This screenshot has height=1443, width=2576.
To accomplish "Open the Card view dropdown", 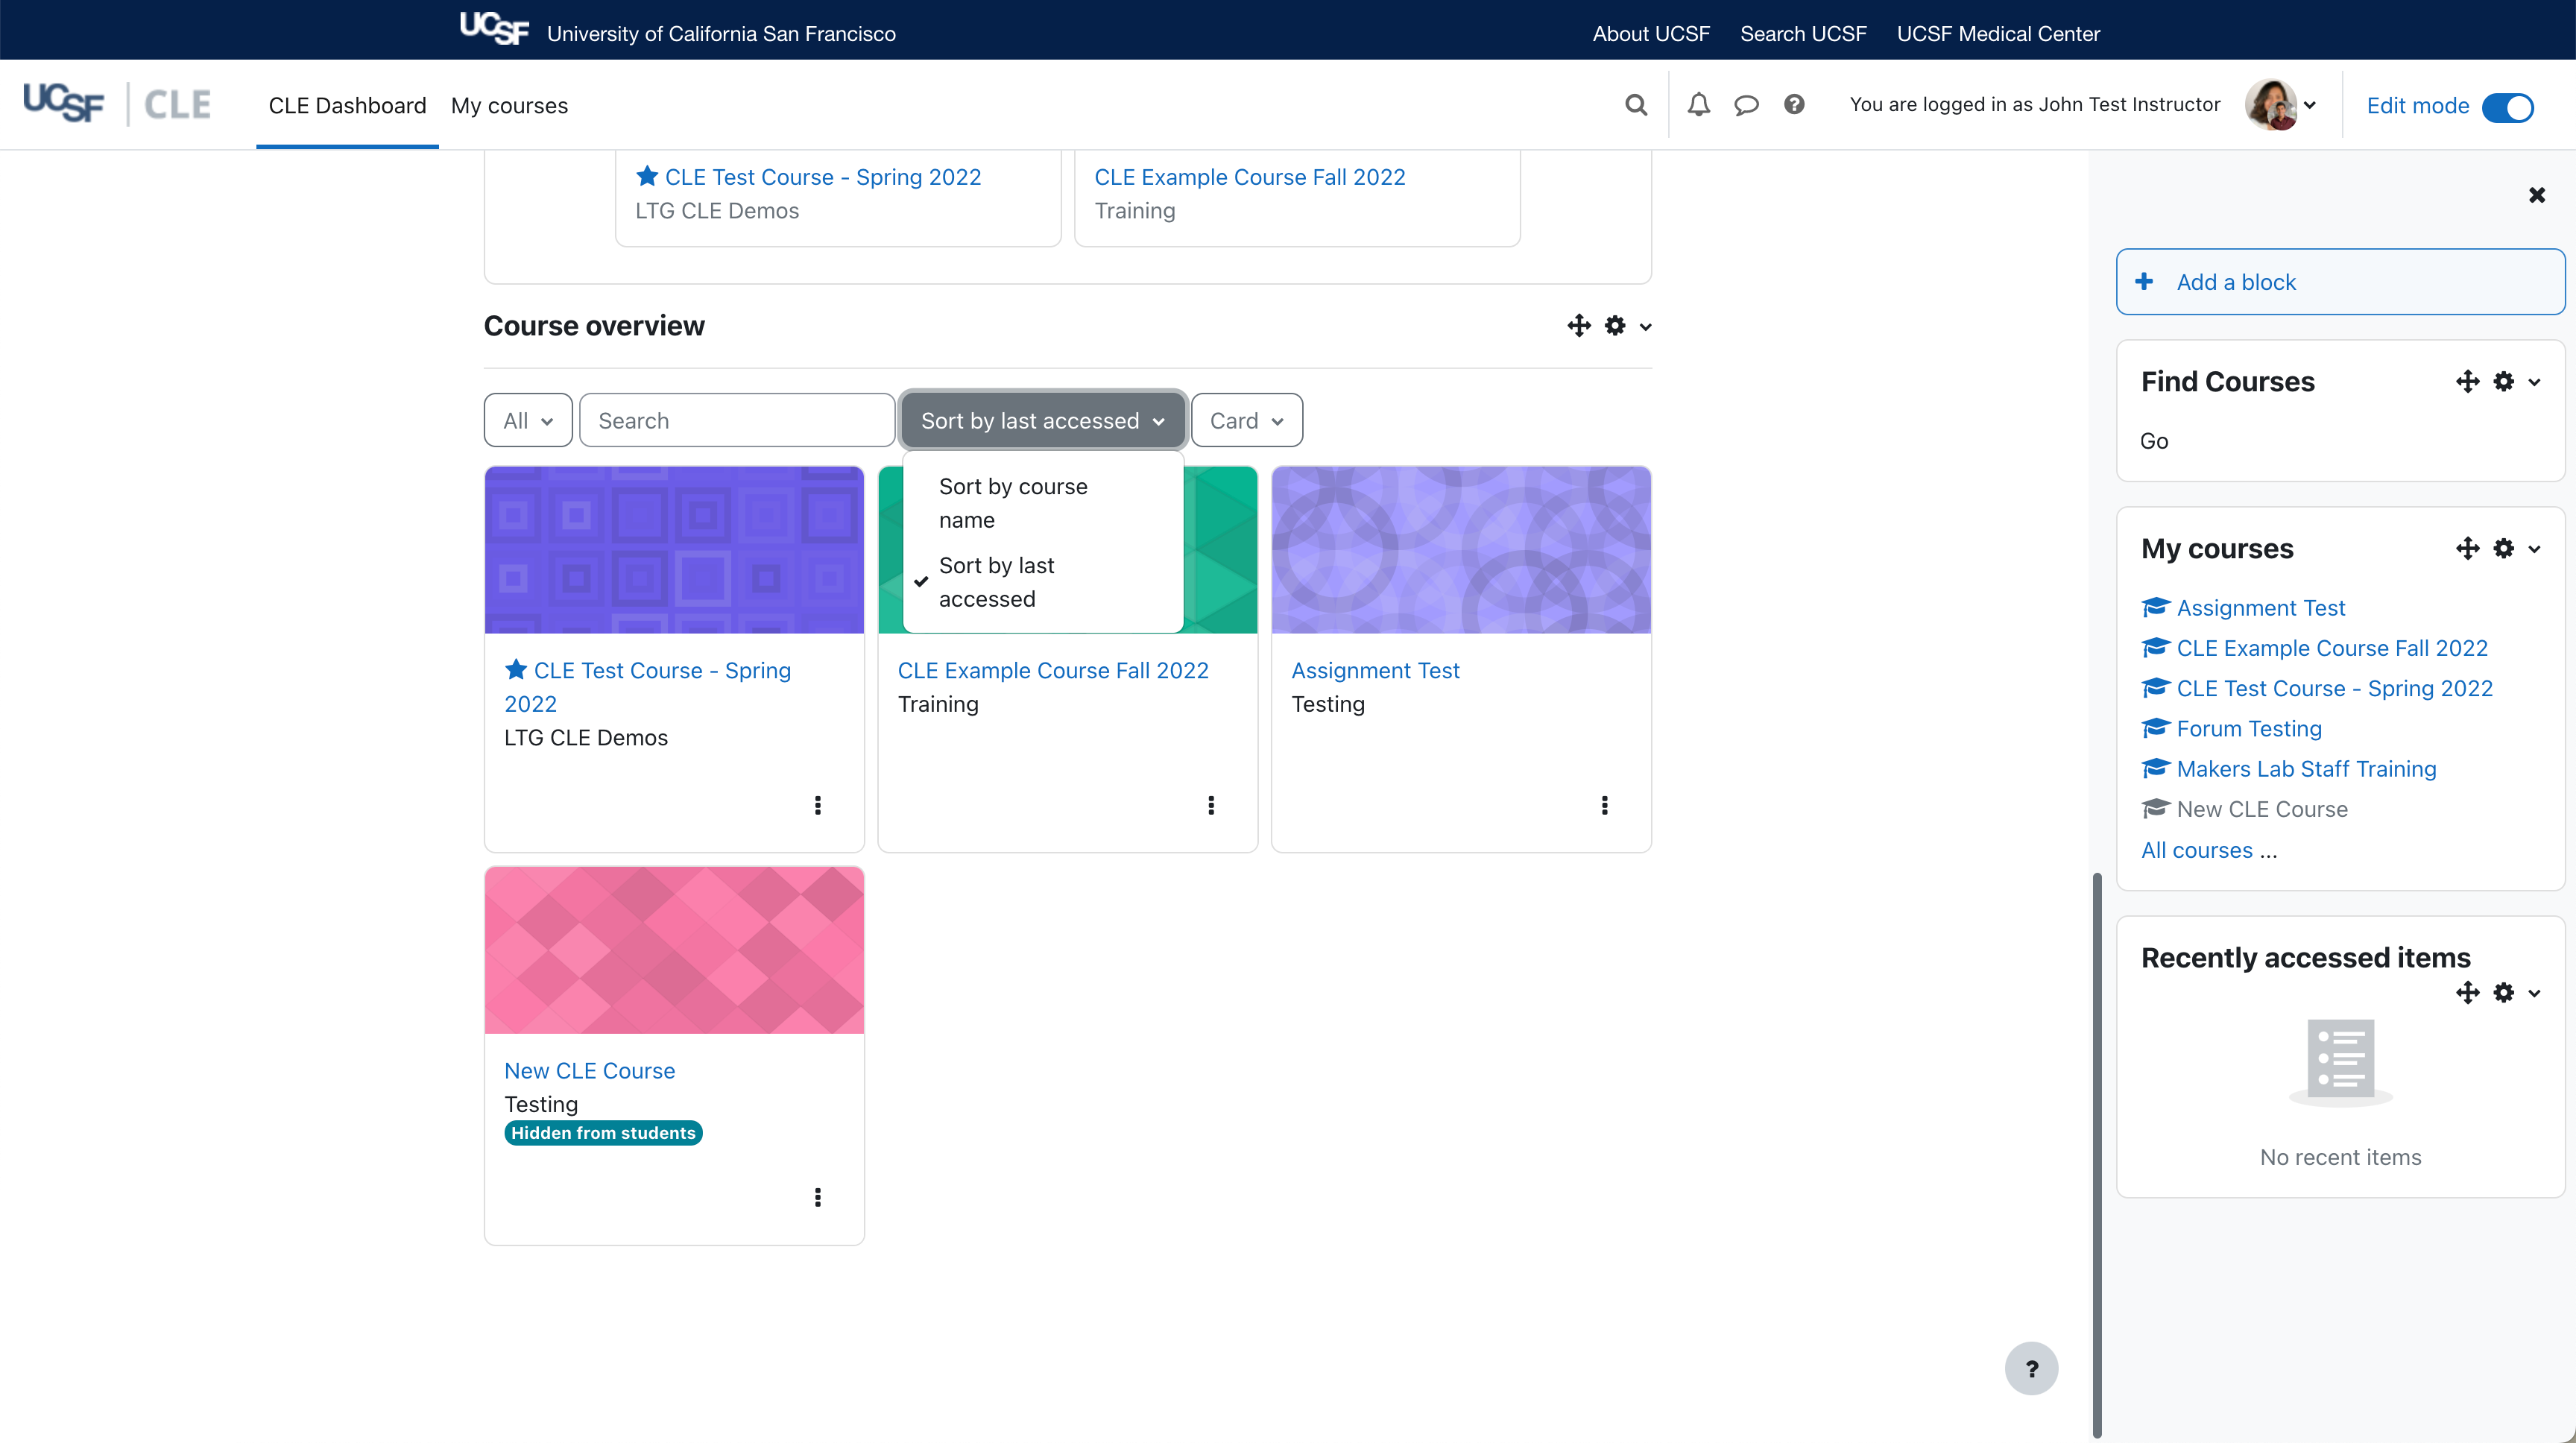I will 1246,421.
